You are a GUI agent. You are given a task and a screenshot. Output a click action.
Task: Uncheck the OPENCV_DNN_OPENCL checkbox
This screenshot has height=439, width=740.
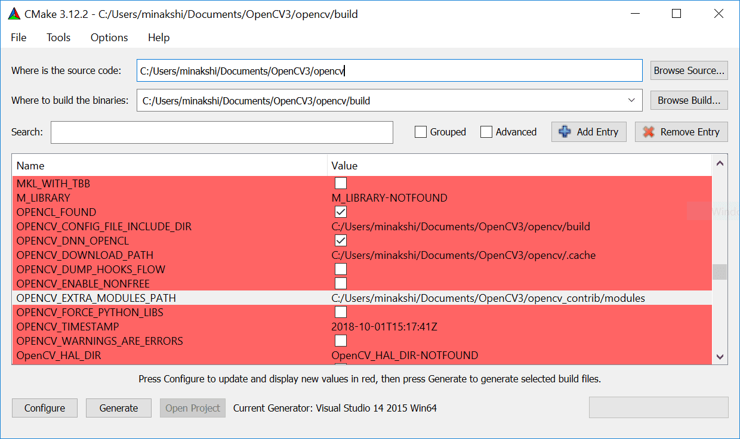coord(341,240)
